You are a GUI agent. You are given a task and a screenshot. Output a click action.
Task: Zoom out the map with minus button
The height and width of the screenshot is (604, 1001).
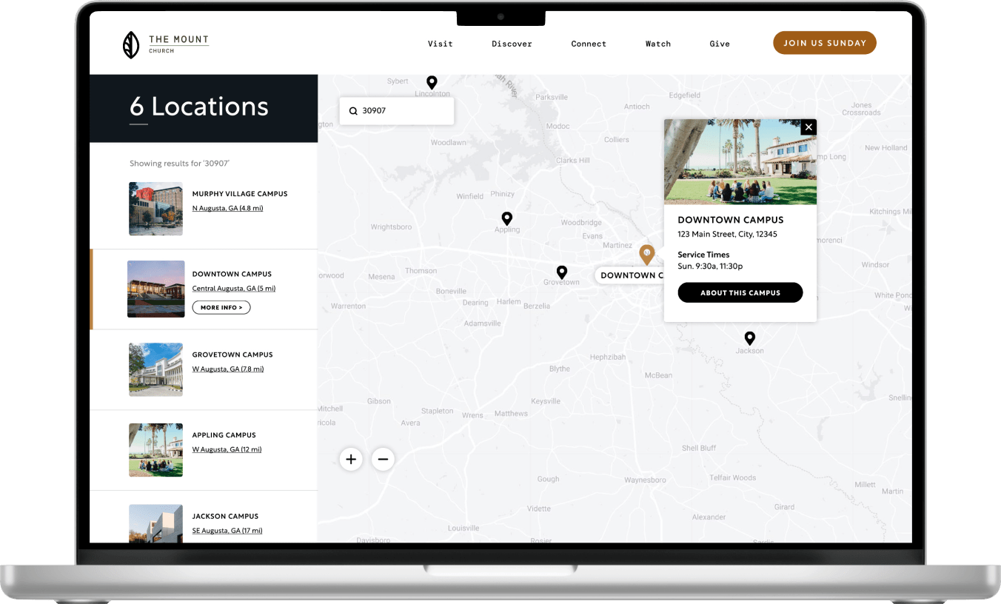(383, 459)
